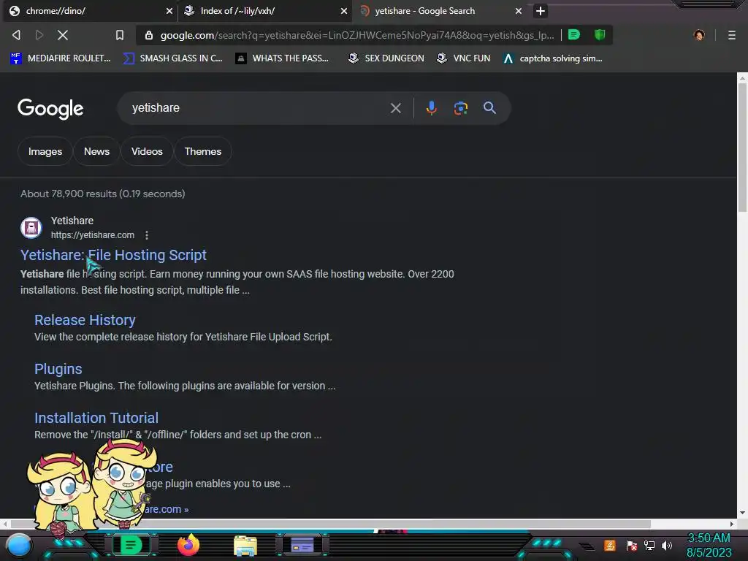The image size is (748, 561).
Task: Open the green chat app in the taskbar
Action: (131, 545)
